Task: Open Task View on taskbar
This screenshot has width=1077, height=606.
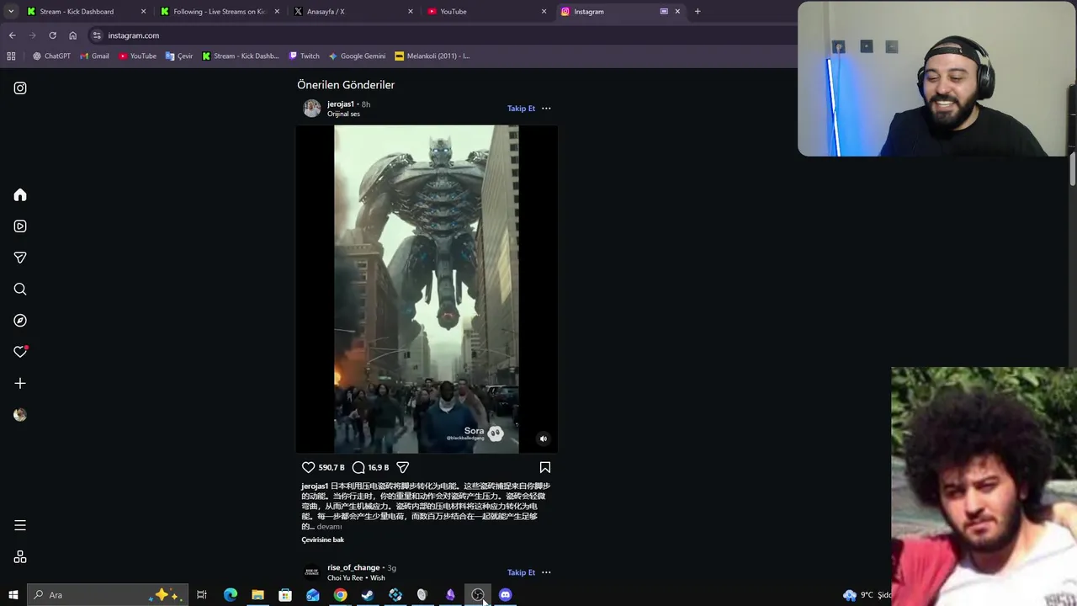Action: [x=202, y=595]
